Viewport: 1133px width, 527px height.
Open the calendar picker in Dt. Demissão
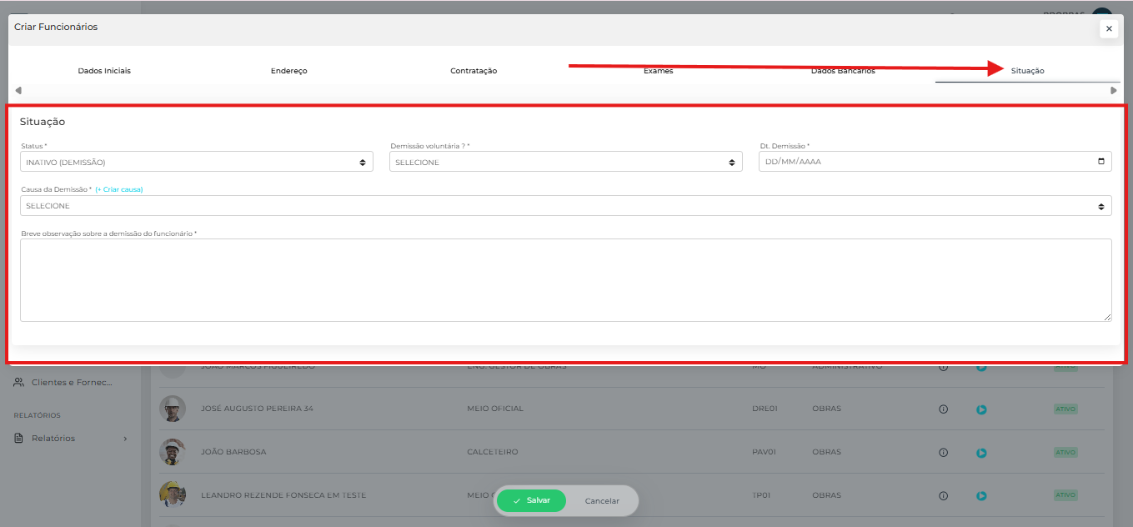tap(1100, 162)
